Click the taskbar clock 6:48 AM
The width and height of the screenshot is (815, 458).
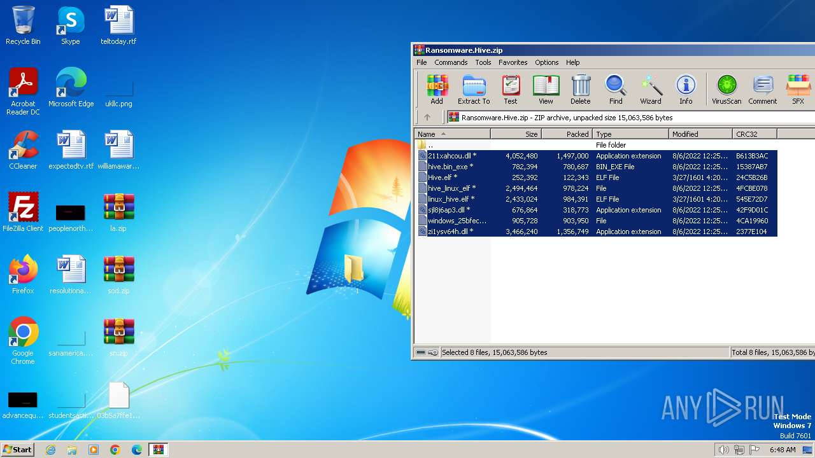click(782, 450)
